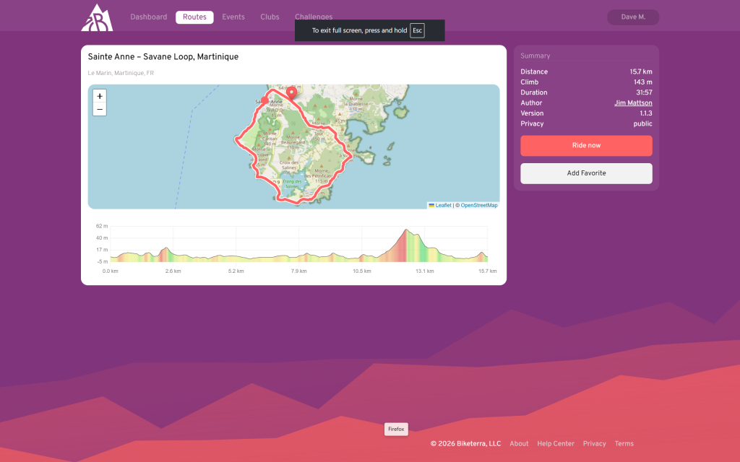Open the Dave M. user menu
740x462 pixels.
tap(633, 17)
